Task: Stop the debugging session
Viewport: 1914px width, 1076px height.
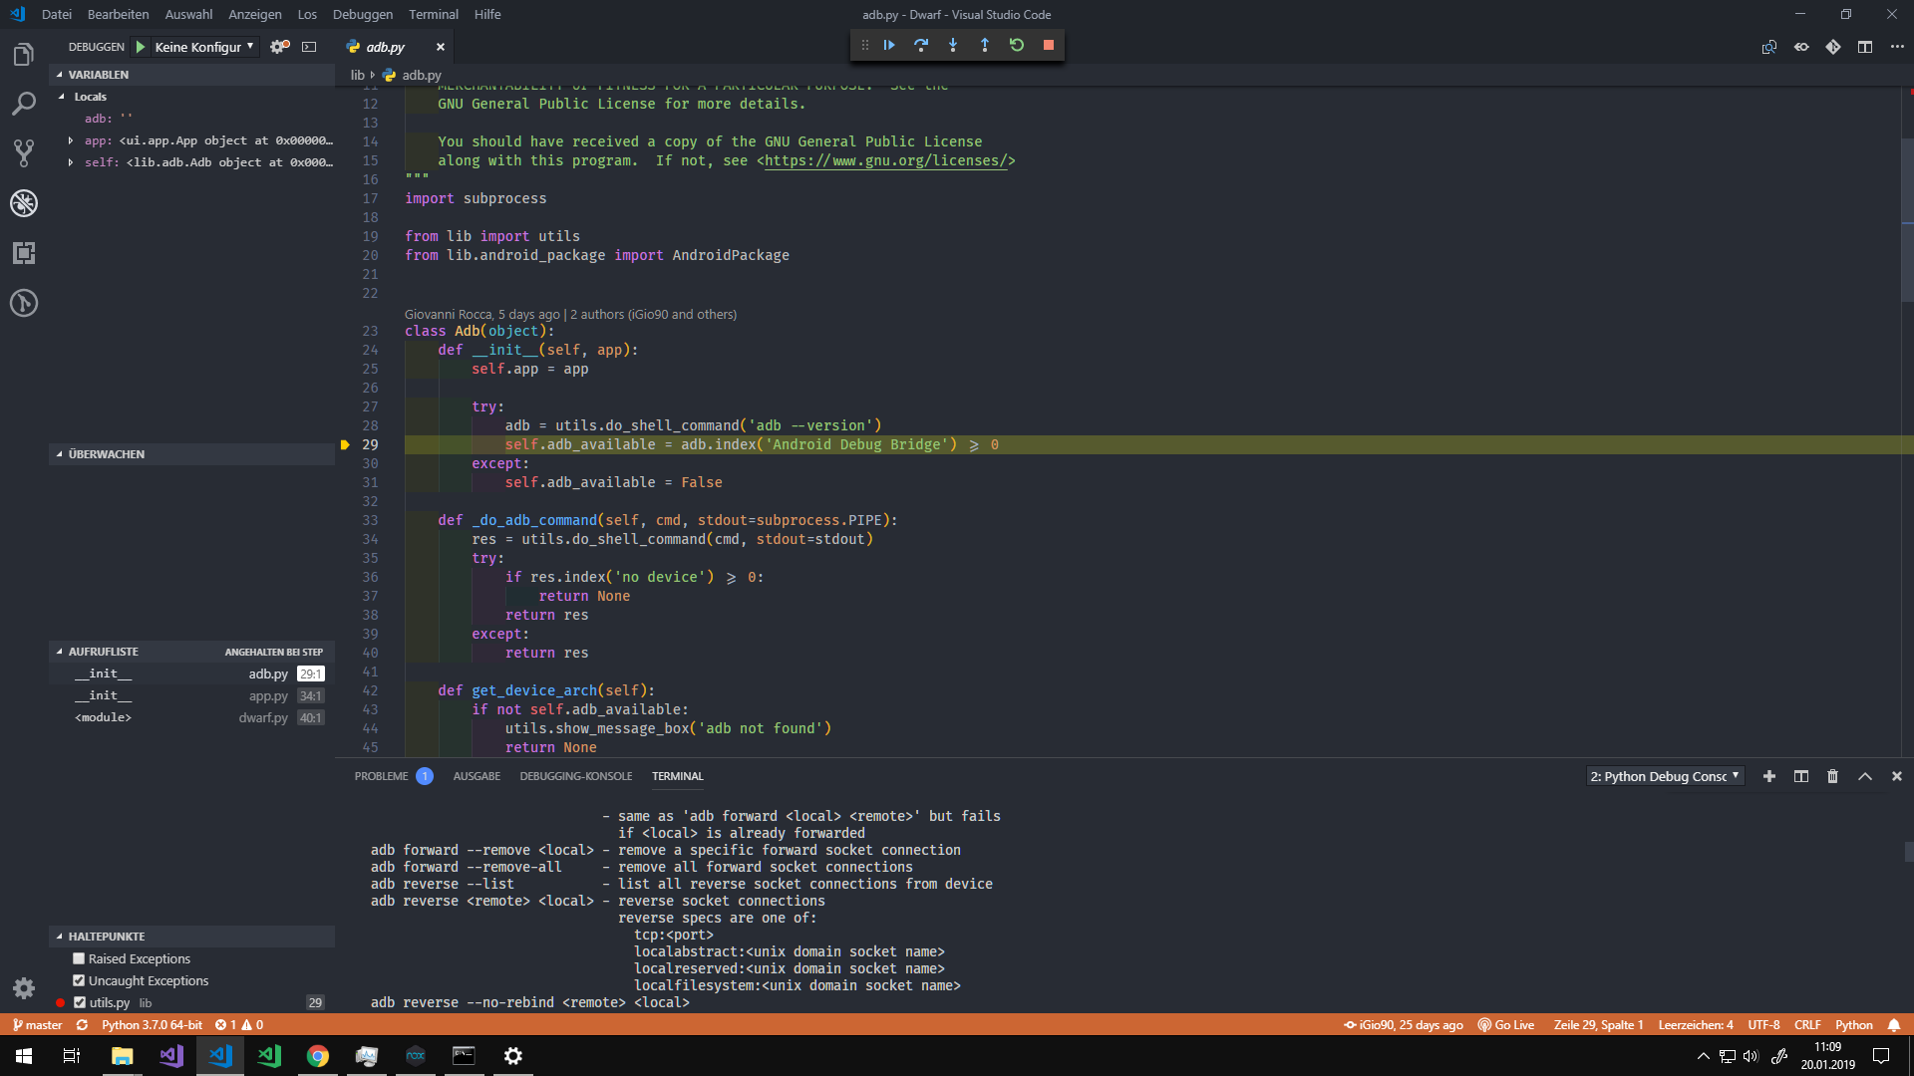Action: 1049,45
